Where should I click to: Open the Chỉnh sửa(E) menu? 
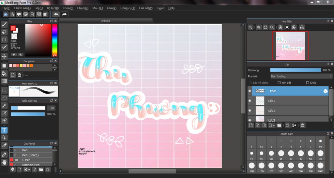[x=23, y=8]
